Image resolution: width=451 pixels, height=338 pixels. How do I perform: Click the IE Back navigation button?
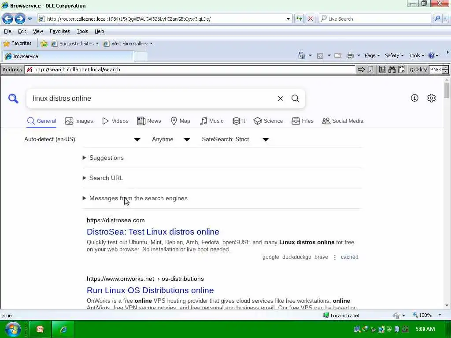click(8, 19)
